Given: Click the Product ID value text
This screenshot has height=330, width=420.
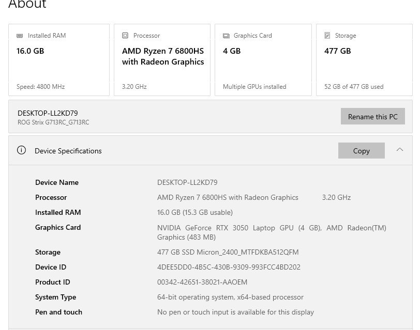Looking at the screenshot, I should point(202,282).
